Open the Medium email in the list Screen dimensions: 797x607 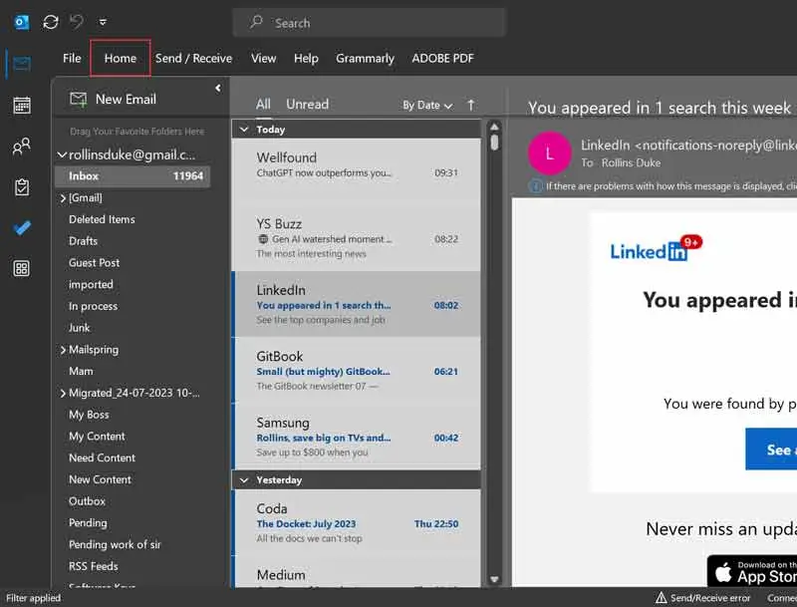tap(356, 572)
